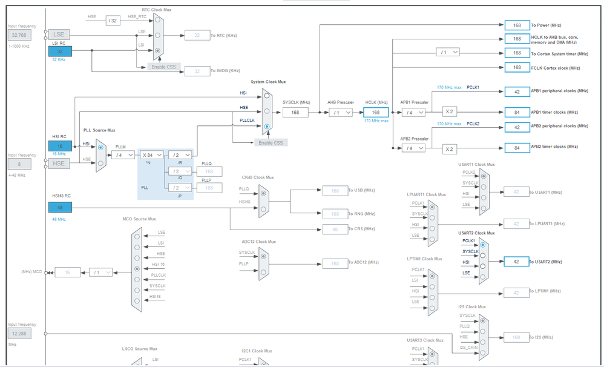
Task: Pick PLLQ in the CK48 Clock Mux
Action: coord(263,193)
